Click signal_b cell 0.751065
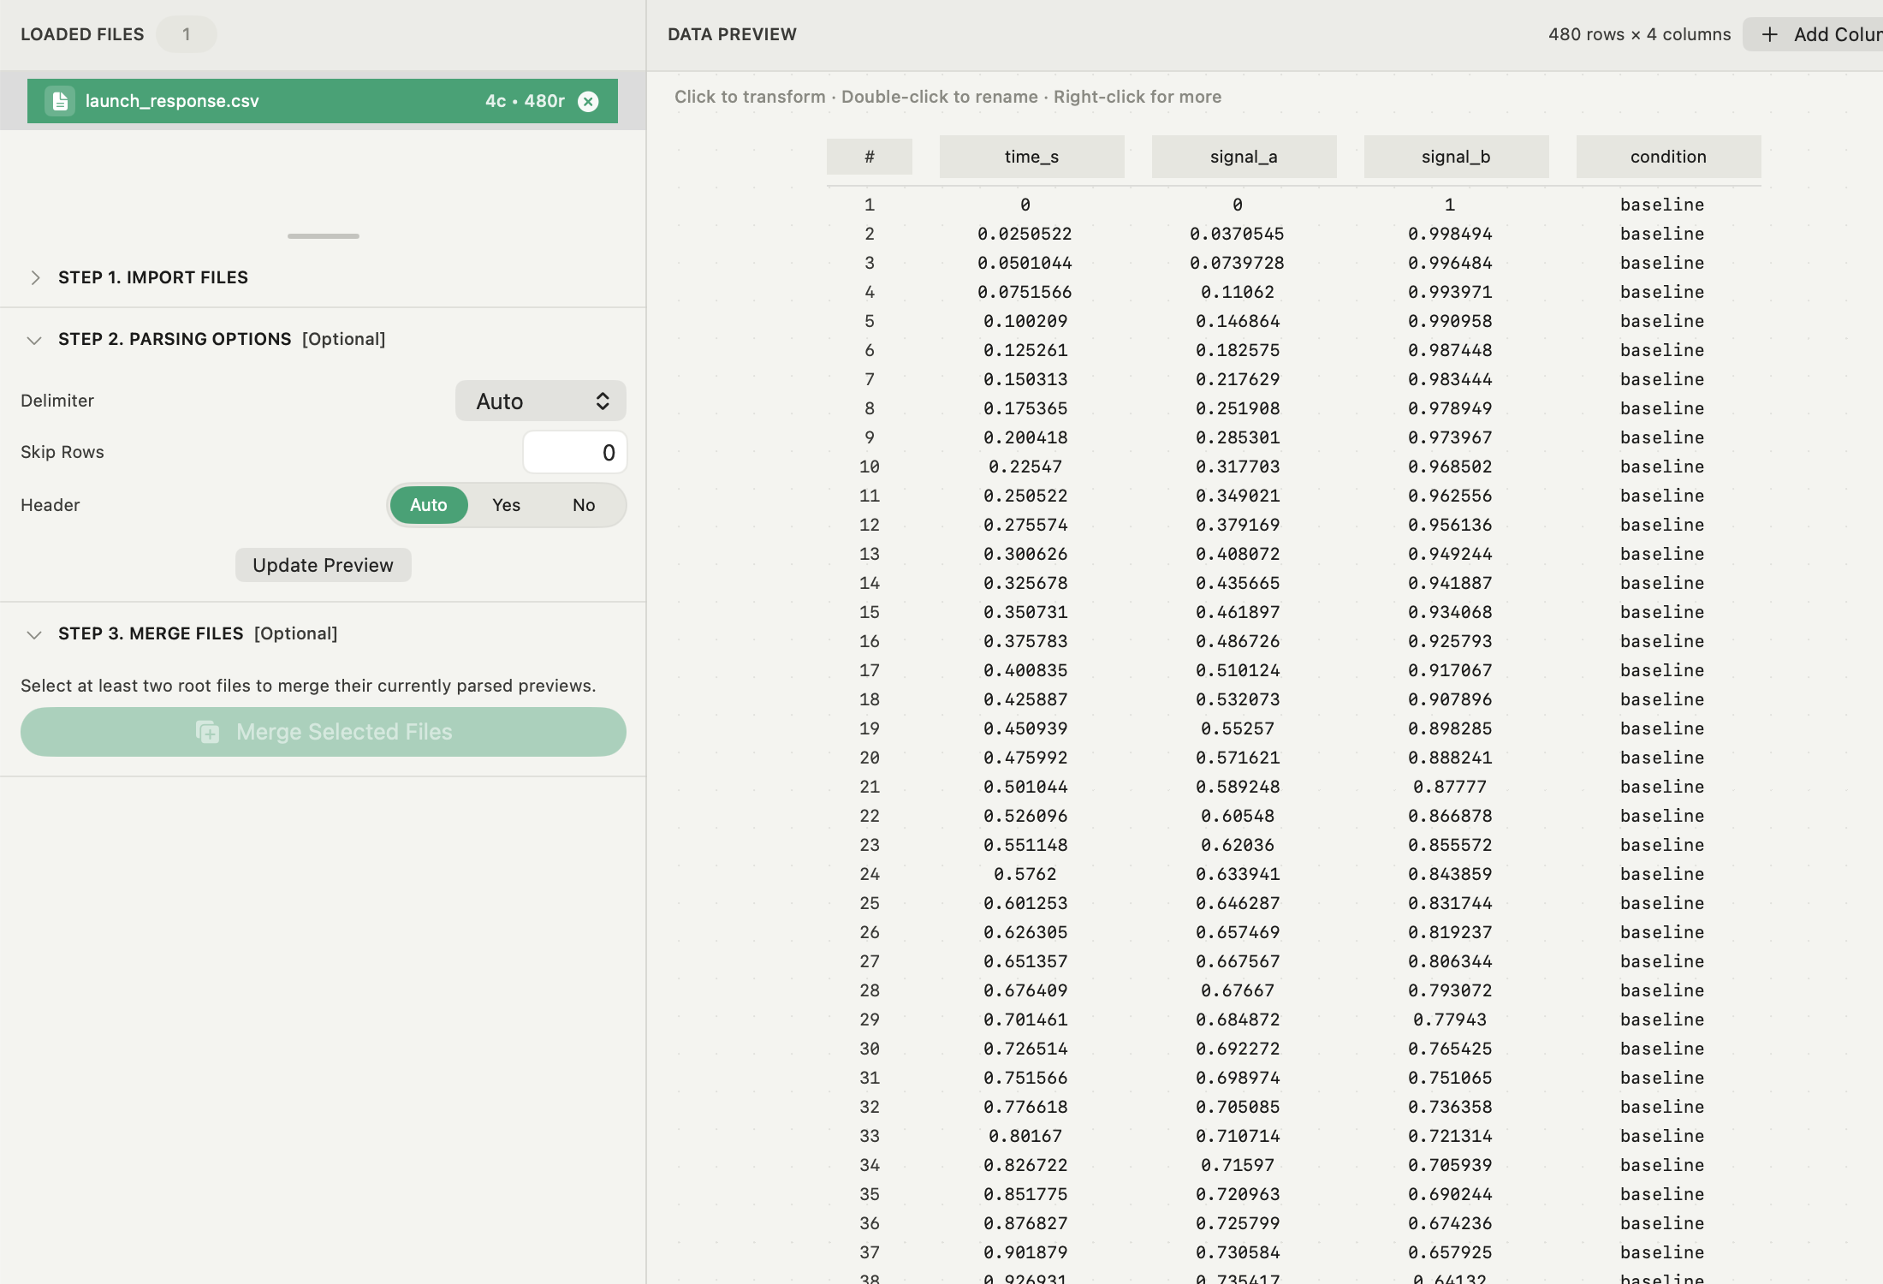 [x=1450, y=1078]
